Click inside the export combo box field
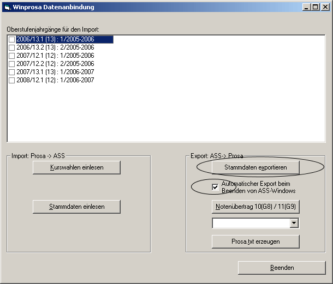This screenshot has height=284, width=333. click(251, 223)
